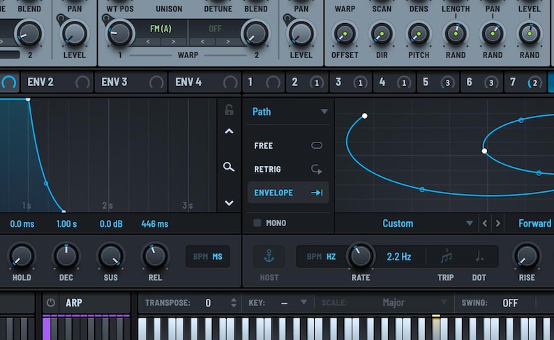The image size is (554, 340).
Task: Click the SWING OFF value
Action: tap(510, 303)
